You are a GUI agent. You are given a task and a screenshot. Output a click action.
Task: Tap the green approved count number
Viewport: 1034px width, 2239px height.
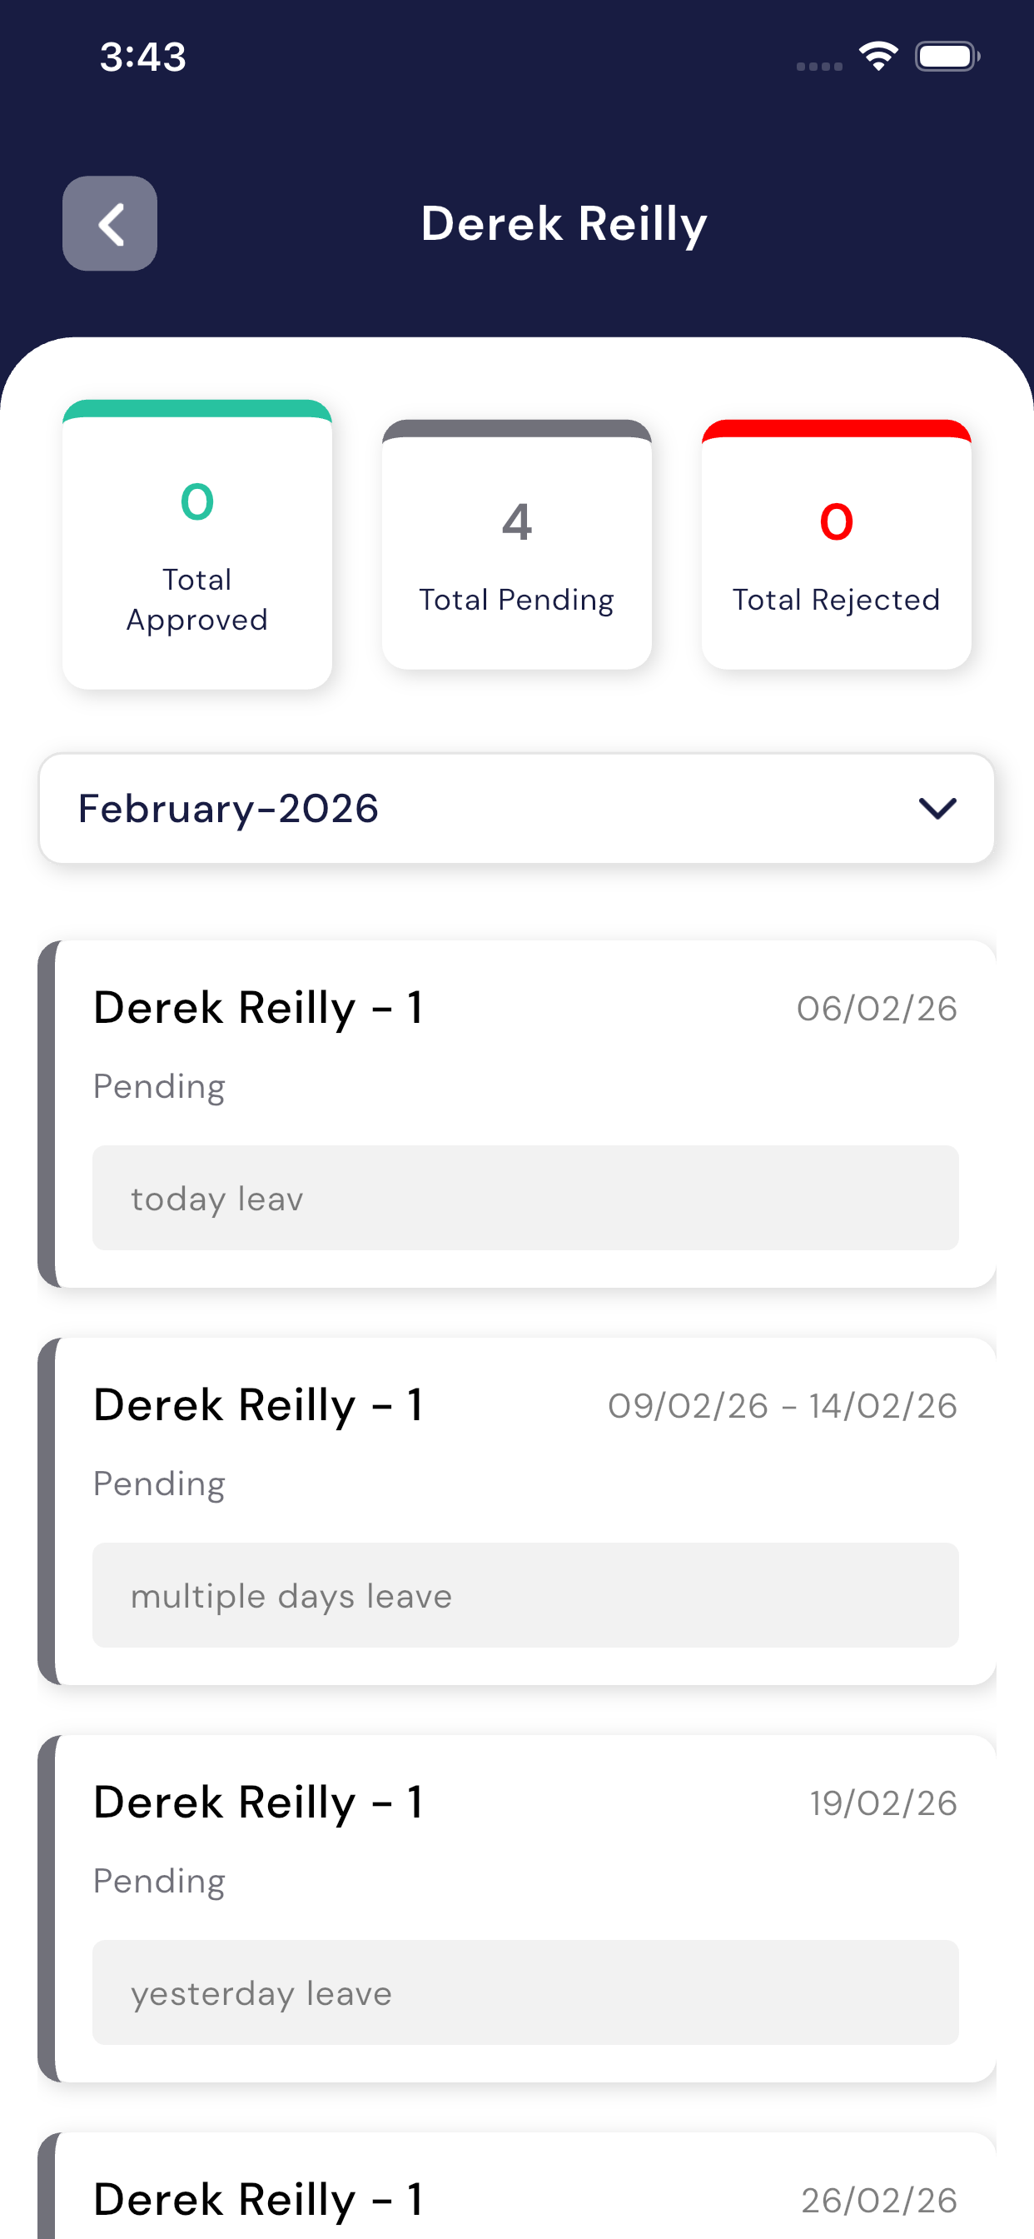[197, 501]
